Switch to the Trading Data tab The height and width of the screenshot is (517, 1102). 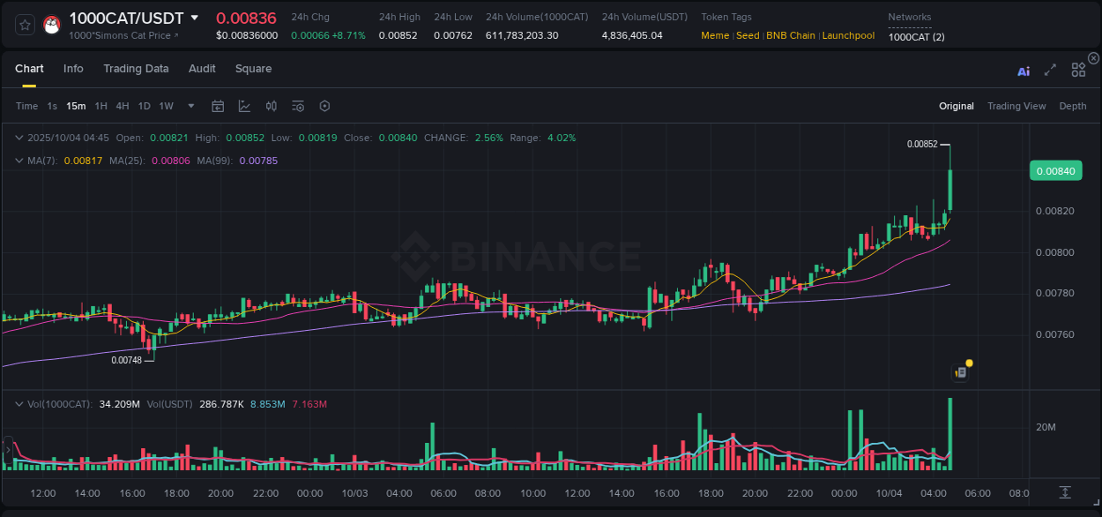[136, 68]
